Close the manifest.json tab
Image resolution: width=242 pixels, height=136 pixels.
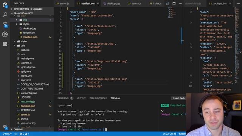click(98, 3)
